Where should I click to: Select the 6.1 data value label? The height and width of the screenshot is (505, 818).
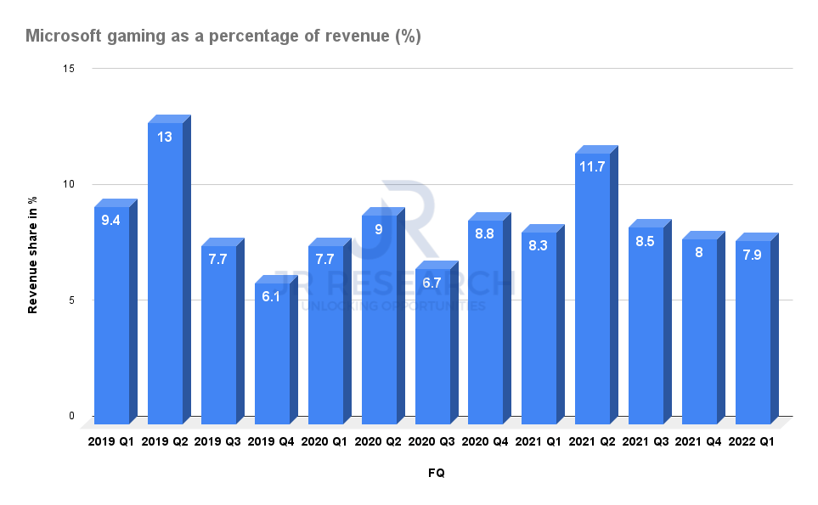click(x=271, y=297)
